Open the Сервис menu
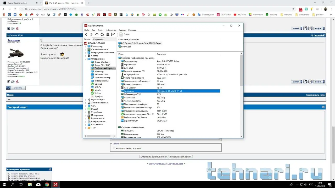Viewport: 335px width, 188px height. 122,30
